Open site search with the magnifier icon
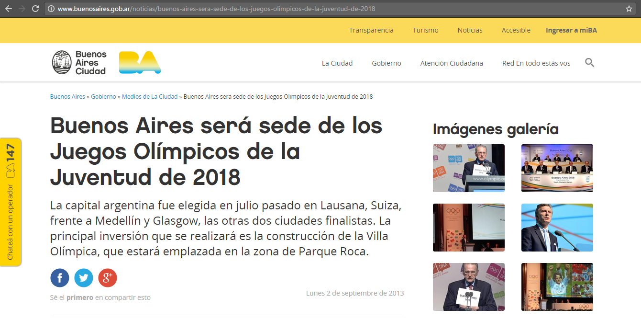The width and height of the screenshot is (641, 332). 589,63
